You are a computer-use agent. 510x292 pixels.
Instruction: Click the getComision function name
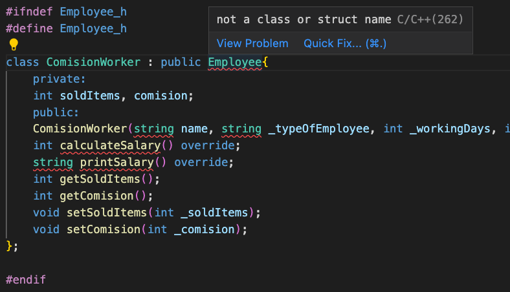(x=96, y=196)
